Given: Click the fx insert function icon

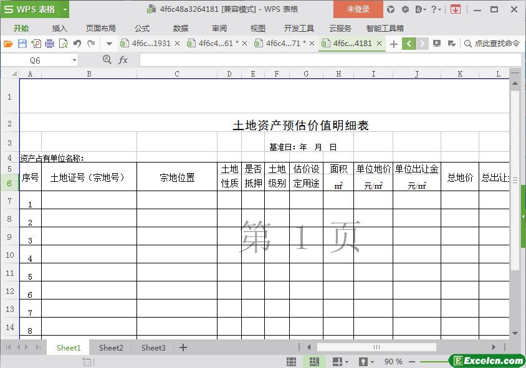Looking at the screenshot, I should click(123, 60).
